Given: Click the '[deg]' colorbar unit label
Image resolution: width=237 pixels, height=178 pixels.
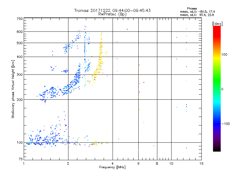Looking at the screenshot, I should pyautogui.click(x=217, y=24).
